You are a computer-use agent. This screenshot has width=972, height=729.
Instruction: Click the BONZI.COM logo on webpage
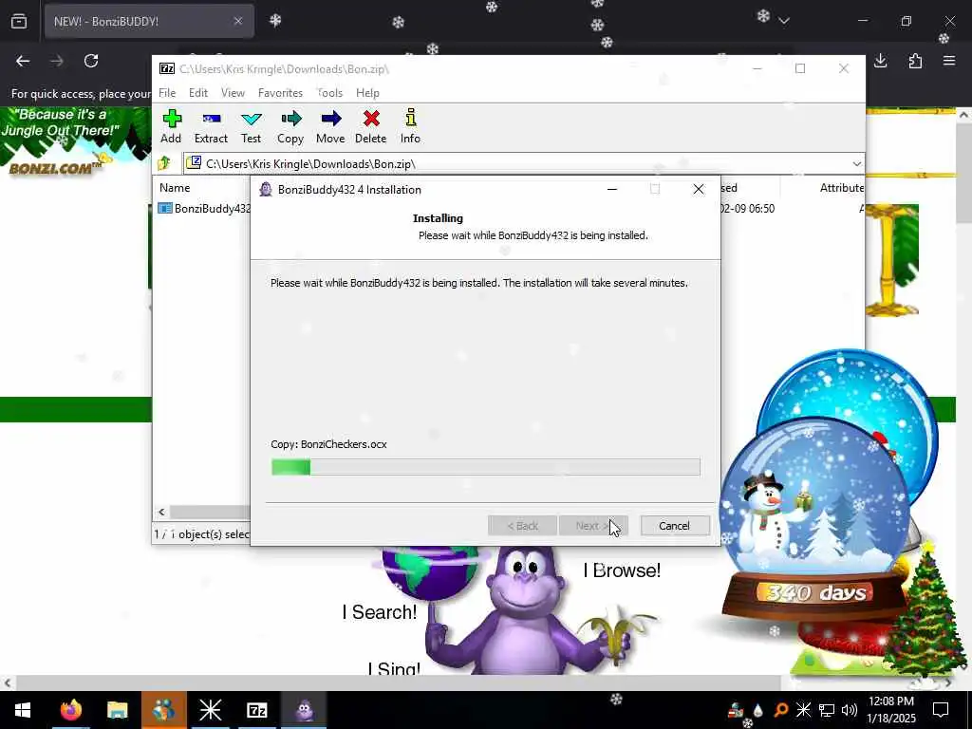pos(54,167)
